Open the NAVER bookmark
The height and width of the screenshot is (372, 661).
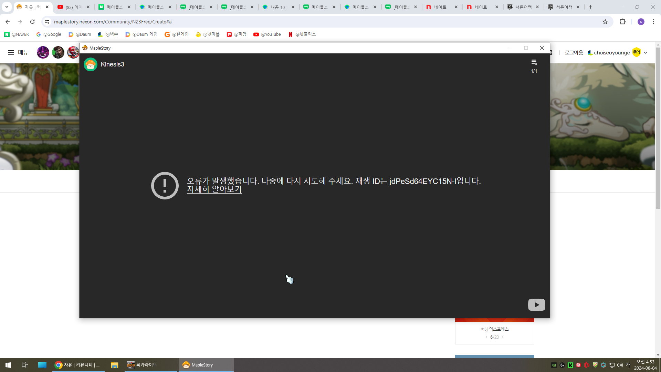point(17,34)
